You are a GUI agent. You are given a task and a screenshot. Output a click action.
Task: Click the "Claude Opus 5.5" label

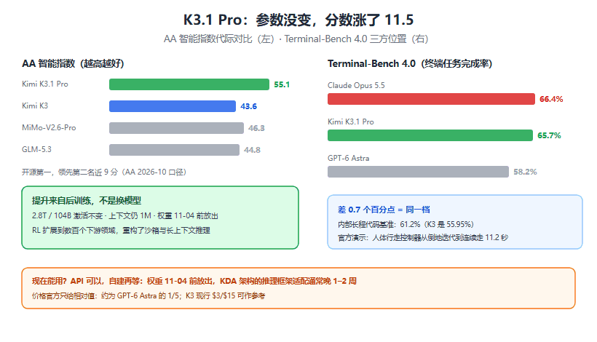(356, 86)
